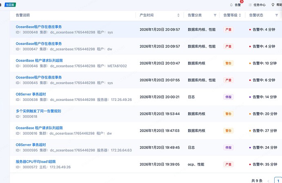Open the 告警 bell notification icon
The width and height of the screenshot is (282, 183).
click(x=232, y=5)
